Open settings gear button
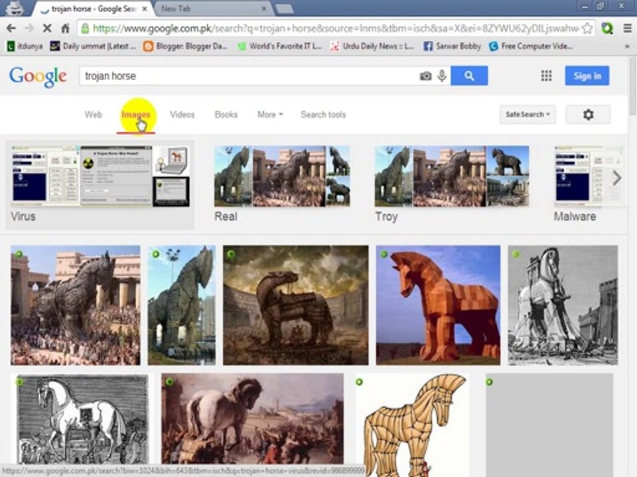This screenshot has height=477, width=637. tap(588, 115)
